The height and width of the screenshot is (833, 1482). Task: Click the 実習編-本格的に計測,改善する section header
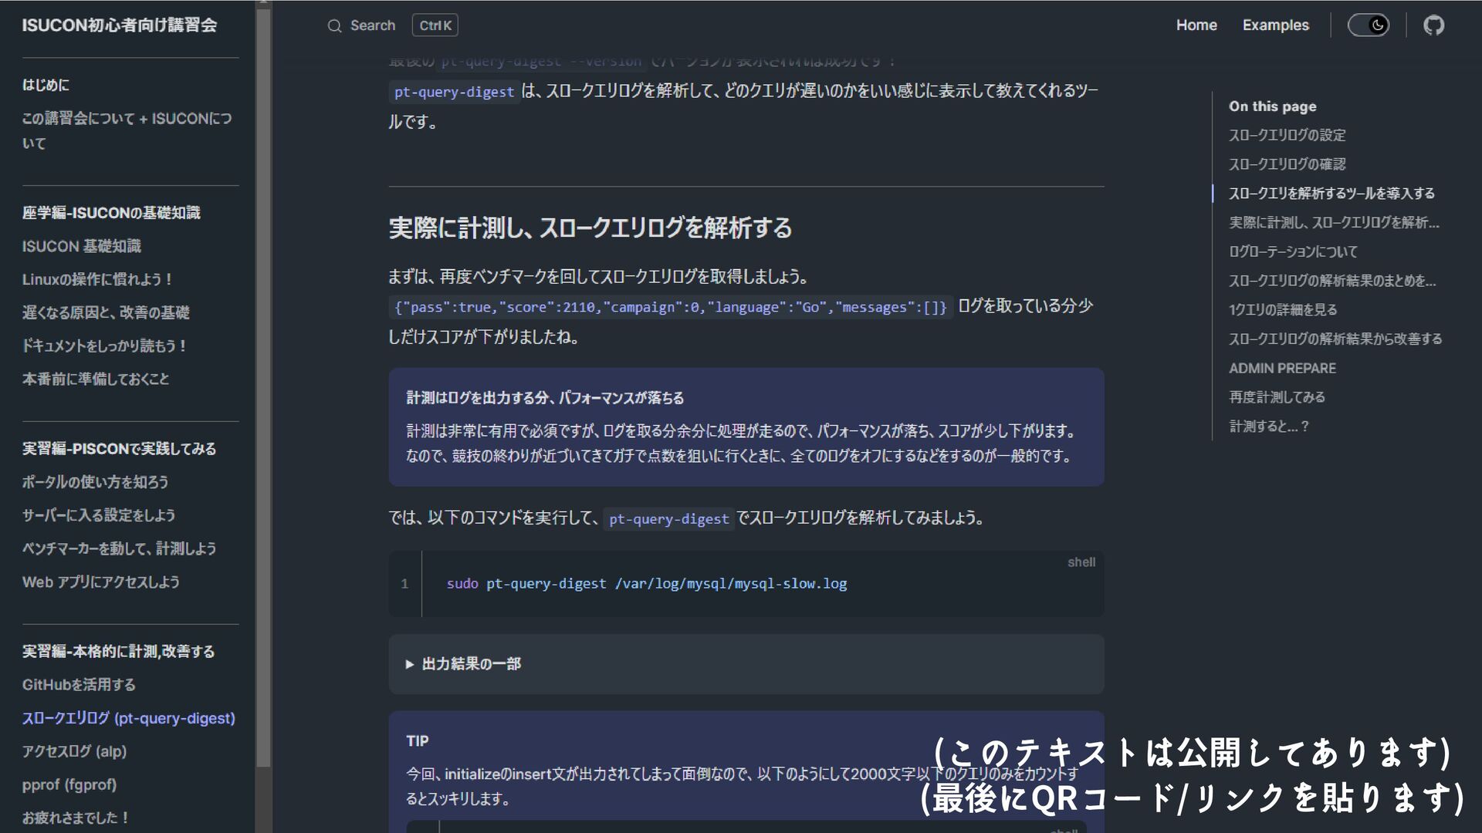pos(118,652)
